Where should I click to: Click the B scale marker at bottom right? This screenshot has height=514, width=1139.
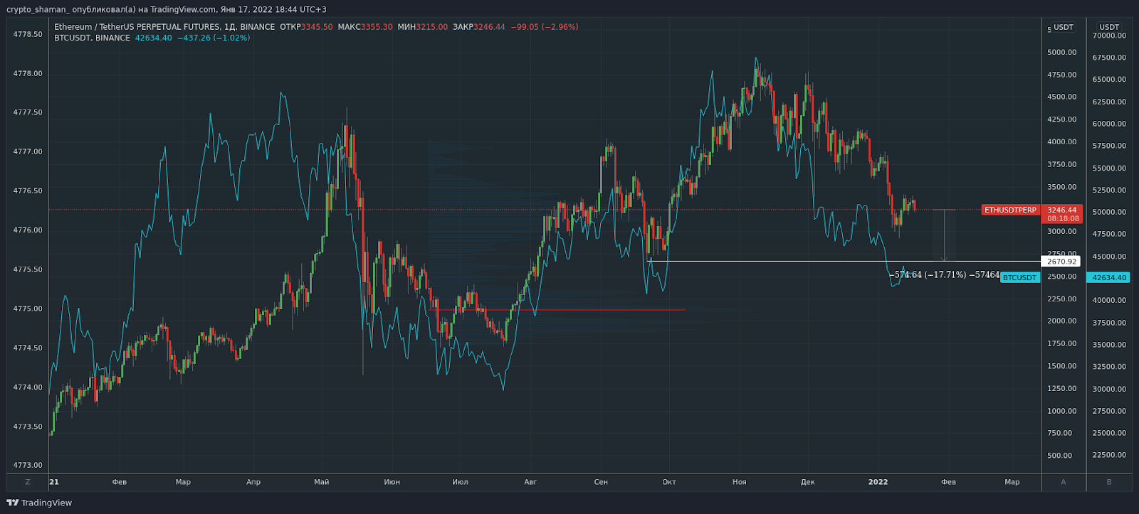(x=1109, y=482)
